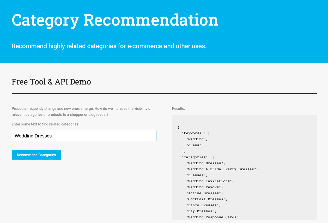Select the dress keyword in the results

coord(193,145)
